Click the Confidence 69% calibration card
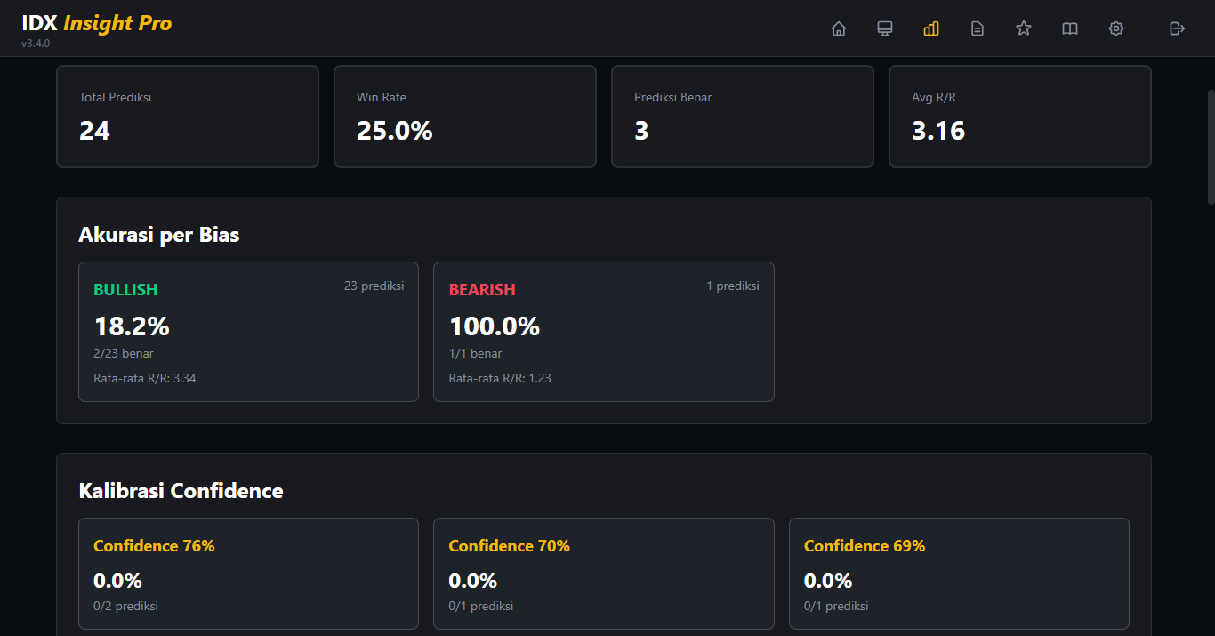1215x636 pixels. 959,574
